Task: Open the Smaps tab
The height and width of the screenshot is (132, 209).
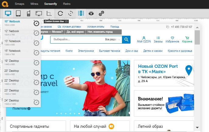Action: (x=19, y=4)
